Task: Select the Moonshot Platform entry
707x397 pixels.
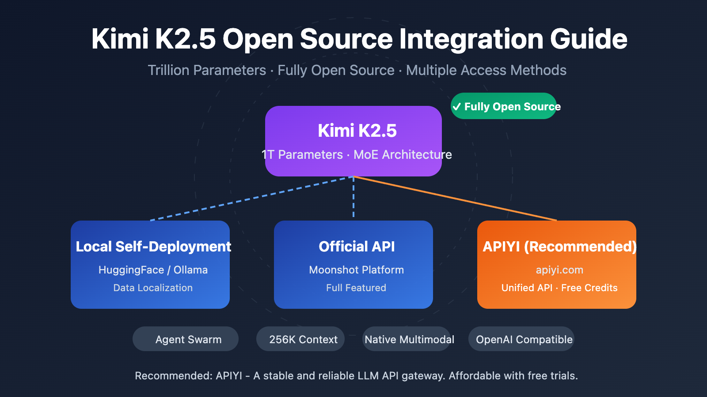Action: tap(356, 270)
